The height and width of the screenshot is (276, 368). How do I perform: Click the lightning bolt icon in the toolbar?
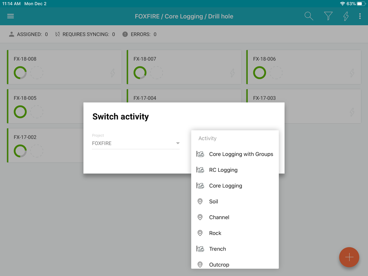coord(345,16)
